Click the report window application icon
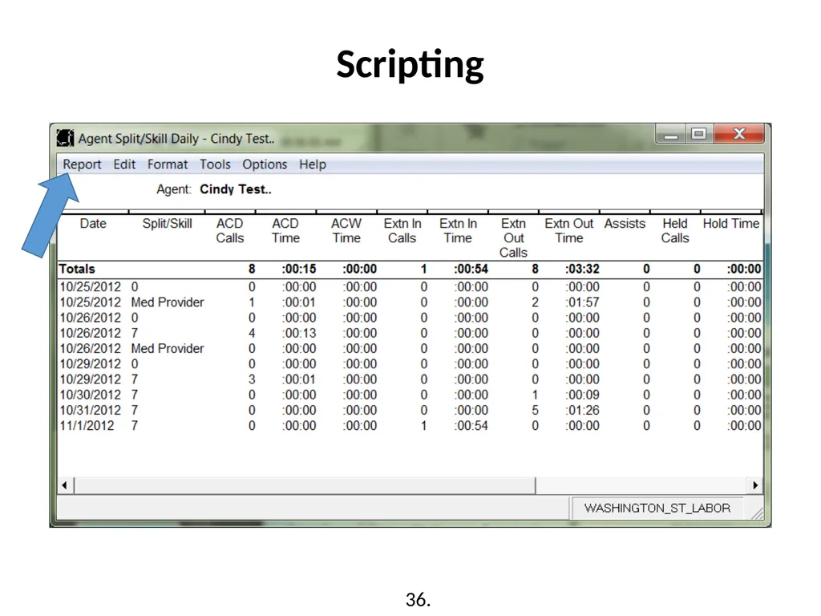The width and height of the screenshot is (821, 616). click(66, 138)
